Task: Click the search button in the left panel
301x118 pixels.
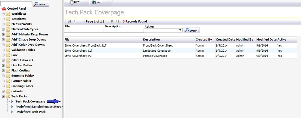Action: [41, 4]
